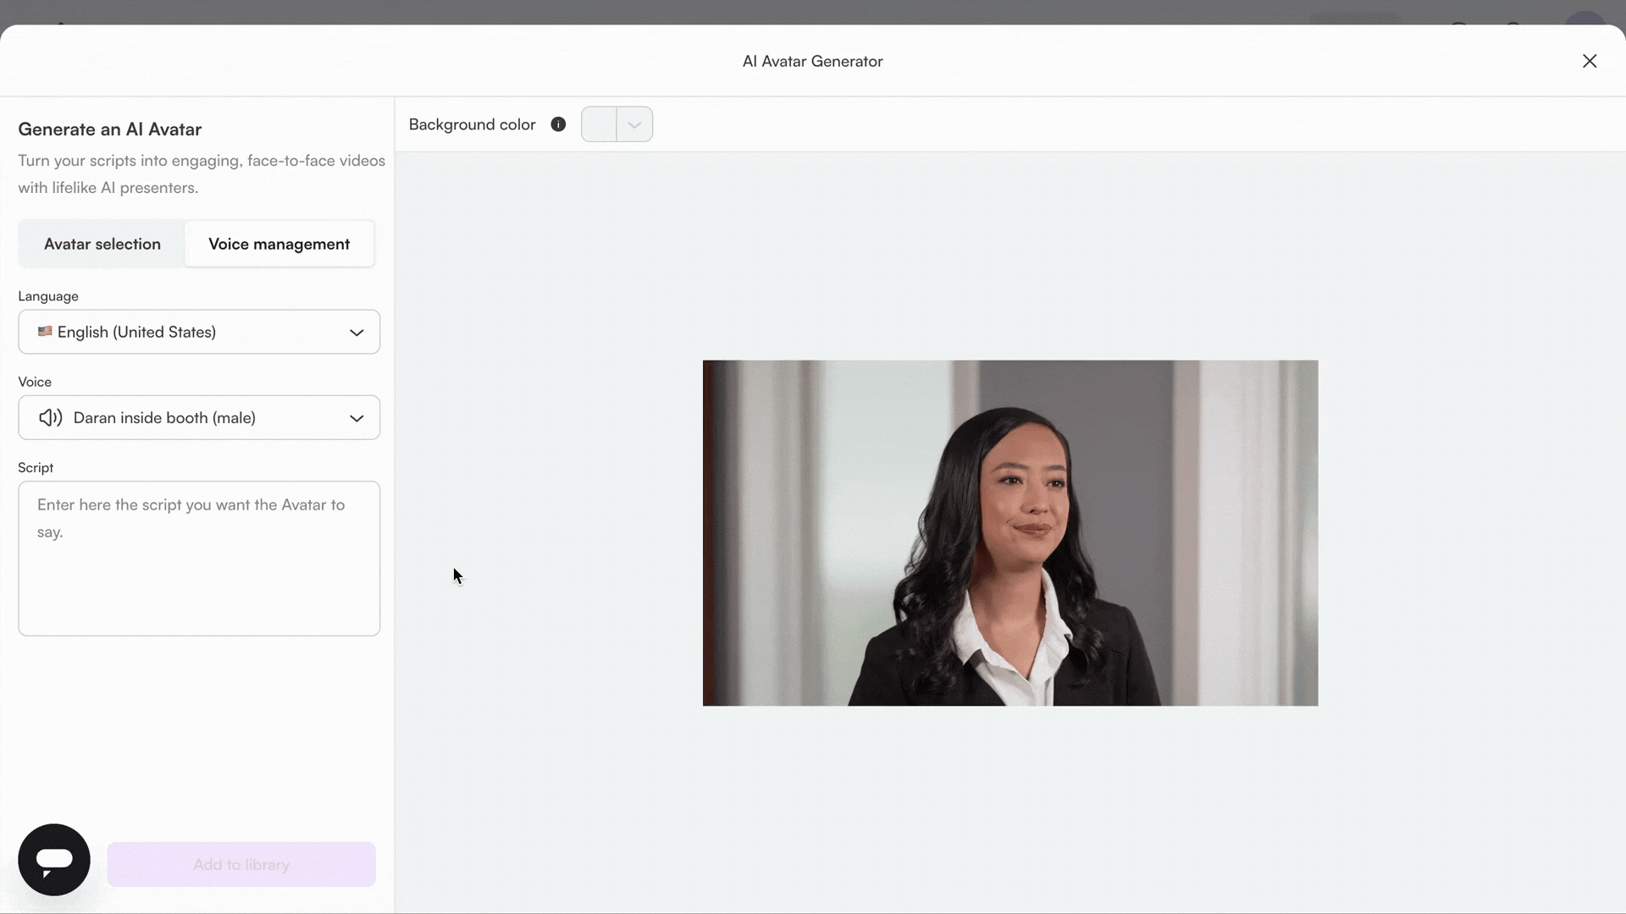Click the avatar preview video
The image size is (1626, 914).
coord(1010,533)
